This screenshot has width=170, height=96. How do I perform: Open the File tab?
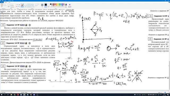coord(2,2)
